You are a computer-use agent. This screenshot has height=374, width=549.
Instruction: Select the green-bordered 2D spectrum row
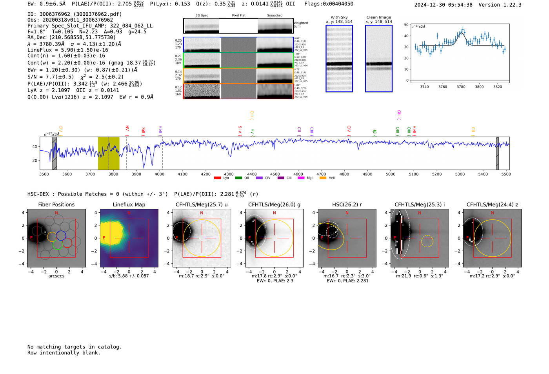pyautogui.click(x=238, y=60)
